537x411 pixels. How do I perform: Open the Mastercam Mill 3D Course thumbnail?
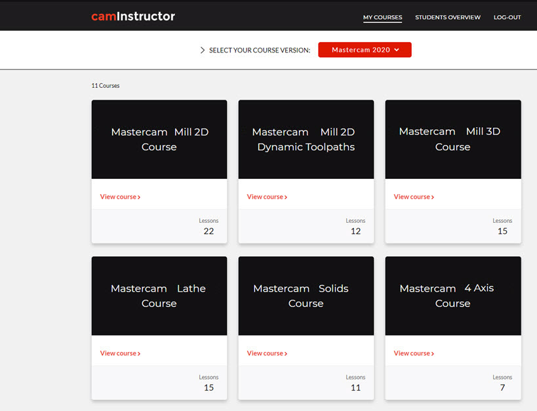(x=453, y=140)
